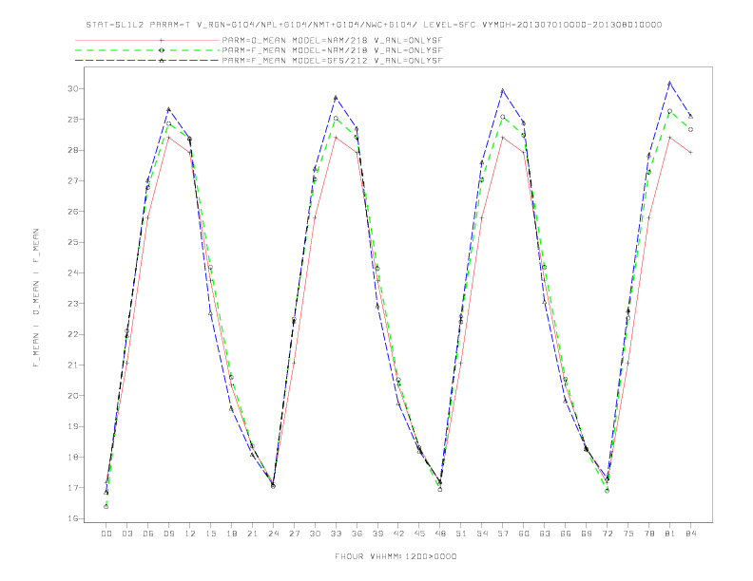Click y-axis tick label 17
Image resolution: width=753 pixels, height=581 pixels.
point(73,488)
